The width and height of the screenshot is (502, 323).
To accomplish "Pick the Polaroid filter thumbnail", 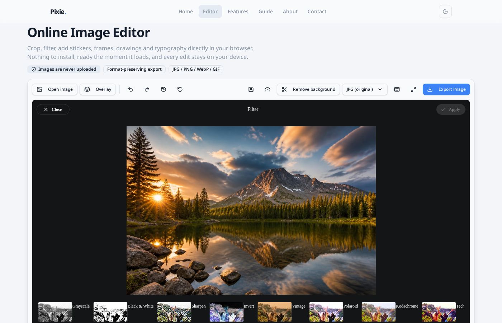I will (x=326, y=312).
